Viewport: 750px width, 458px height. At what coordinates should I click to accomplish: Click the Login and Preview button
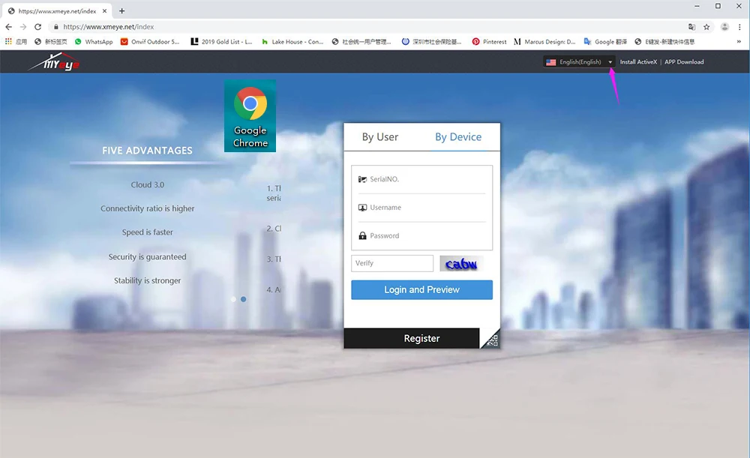(x=421, y=289)
